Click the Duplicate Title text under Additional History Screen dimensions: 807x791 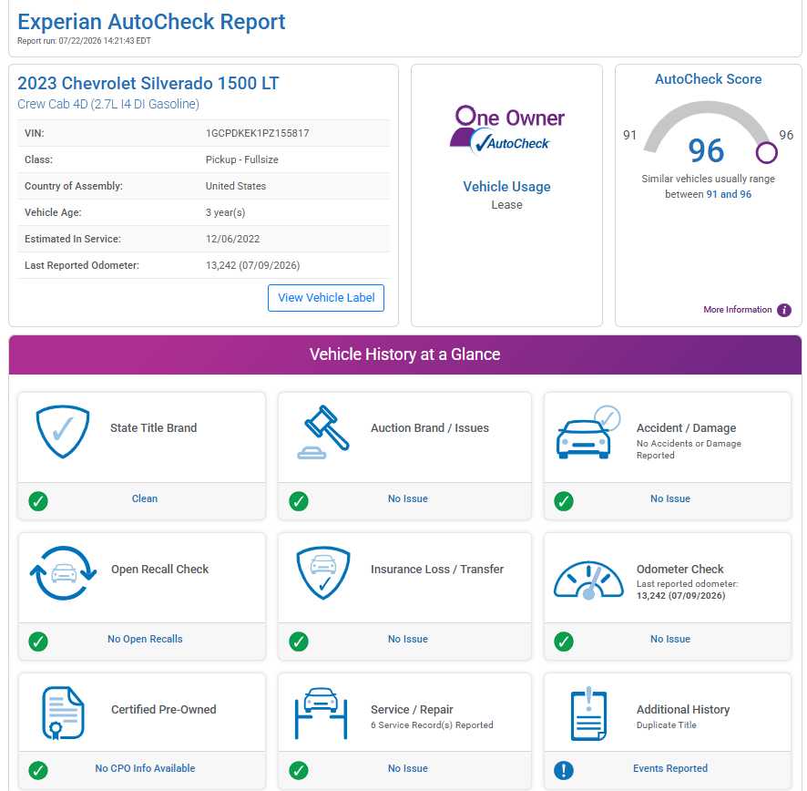(667, 724)
